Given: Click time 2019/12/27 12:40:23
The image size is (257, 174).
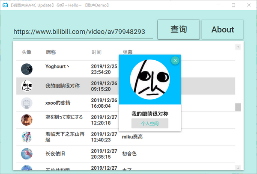Looking at the screenshot, I should click(104, 137).
